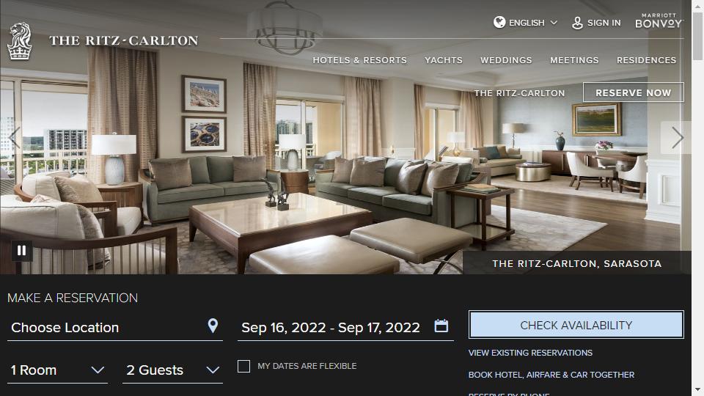Select the Yachts menu item
This screenshot has height=396, width=704.
point(444,60)
